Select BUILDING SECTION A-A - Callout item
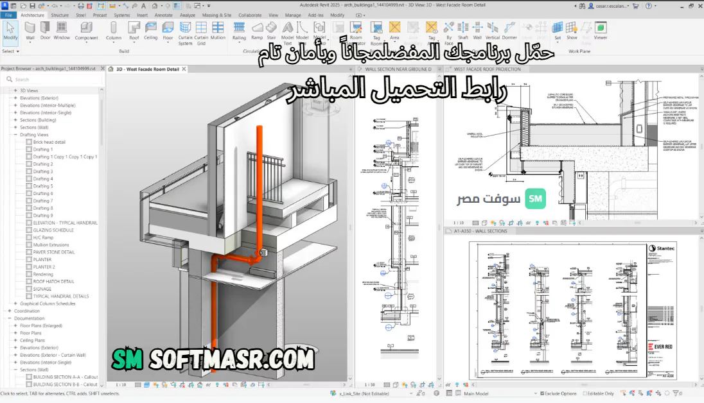Viewport: 704px width, 403px height. tap(65, 377)
